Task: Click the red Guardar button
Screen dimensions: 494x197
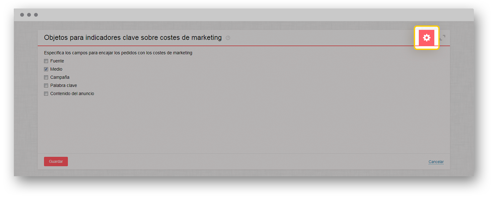Action: pos(56,161)
